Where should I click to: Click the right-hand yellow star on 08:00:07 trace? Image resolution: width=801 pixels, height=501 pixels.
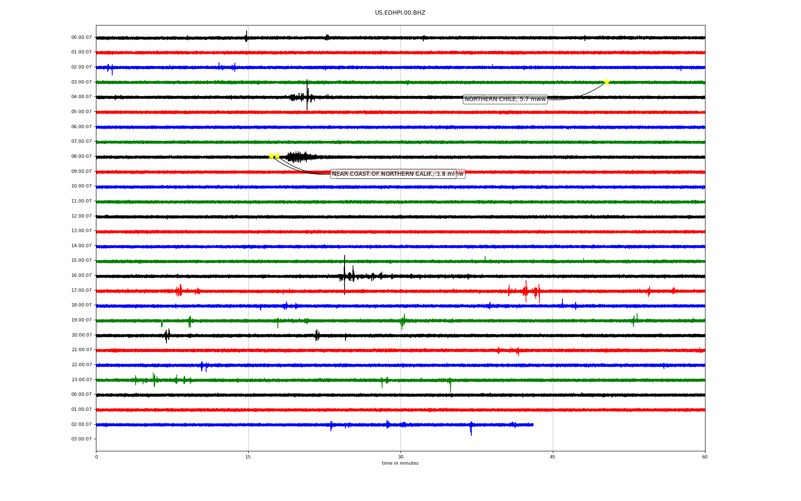(x=277, y=156)
